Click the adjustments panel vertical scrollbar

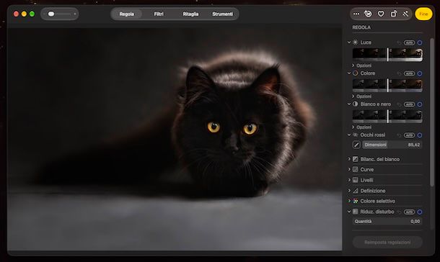pos(432,112)
